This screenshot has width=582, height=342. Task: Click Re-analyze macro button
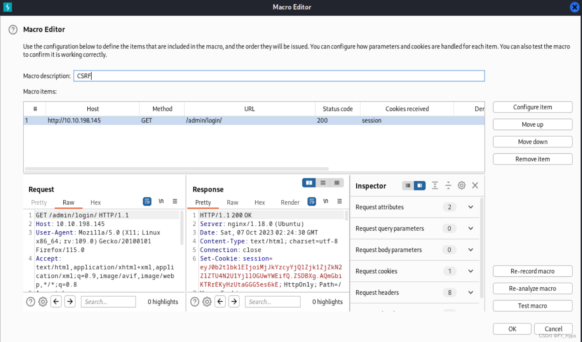coord(532,288)
